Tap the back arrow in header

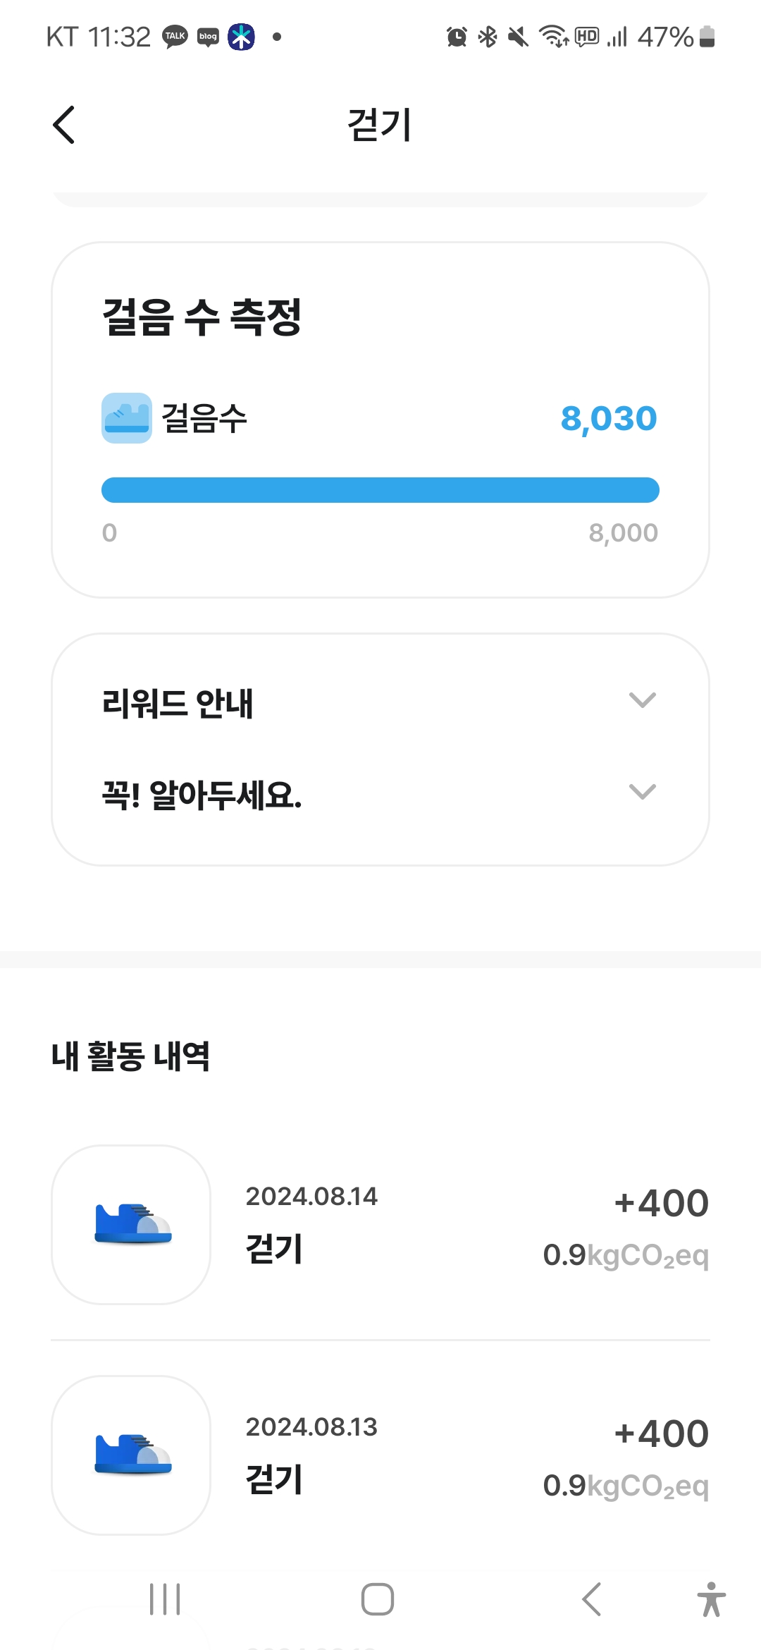point(64,126)
